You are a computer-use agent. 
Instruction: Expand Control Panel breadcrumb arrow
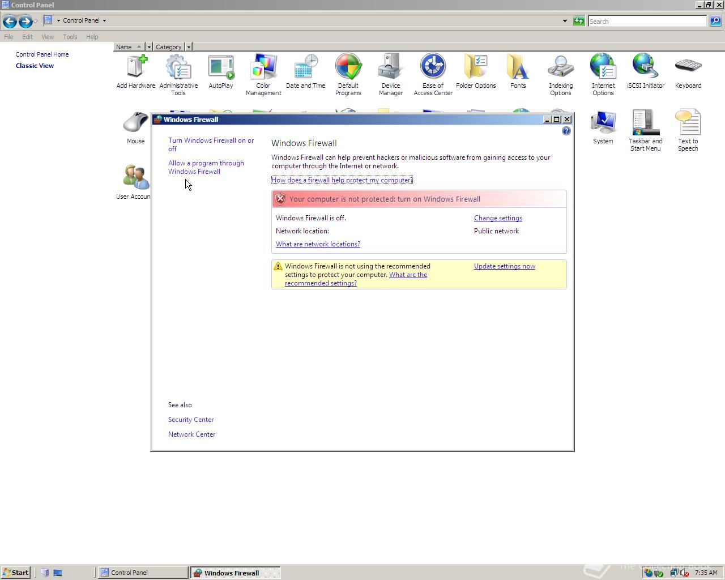tap(104, 20)
